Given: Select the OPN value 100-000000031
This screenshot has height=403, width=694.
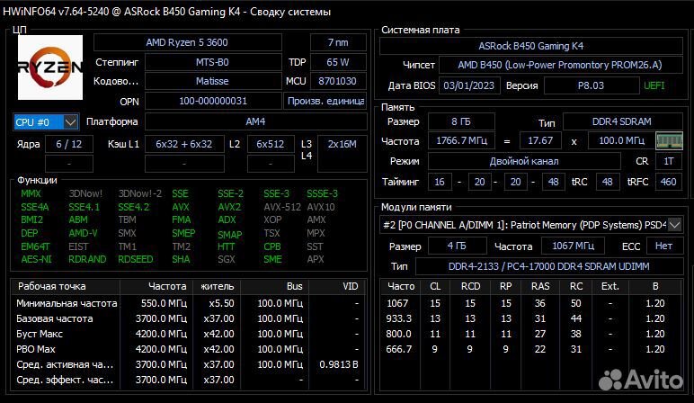Looking at the screenshot, I should click(213, 101).
